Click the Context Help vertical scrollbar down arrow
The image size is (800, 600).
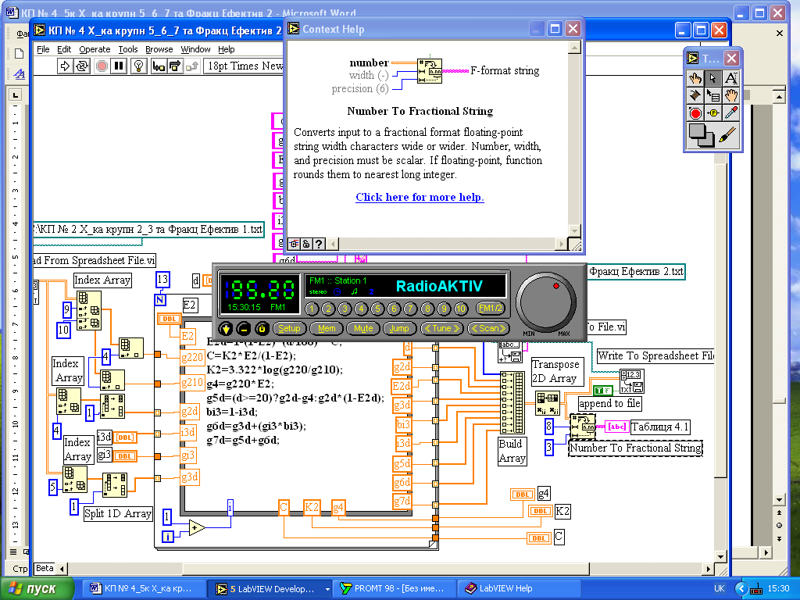[x=574, y=230]
